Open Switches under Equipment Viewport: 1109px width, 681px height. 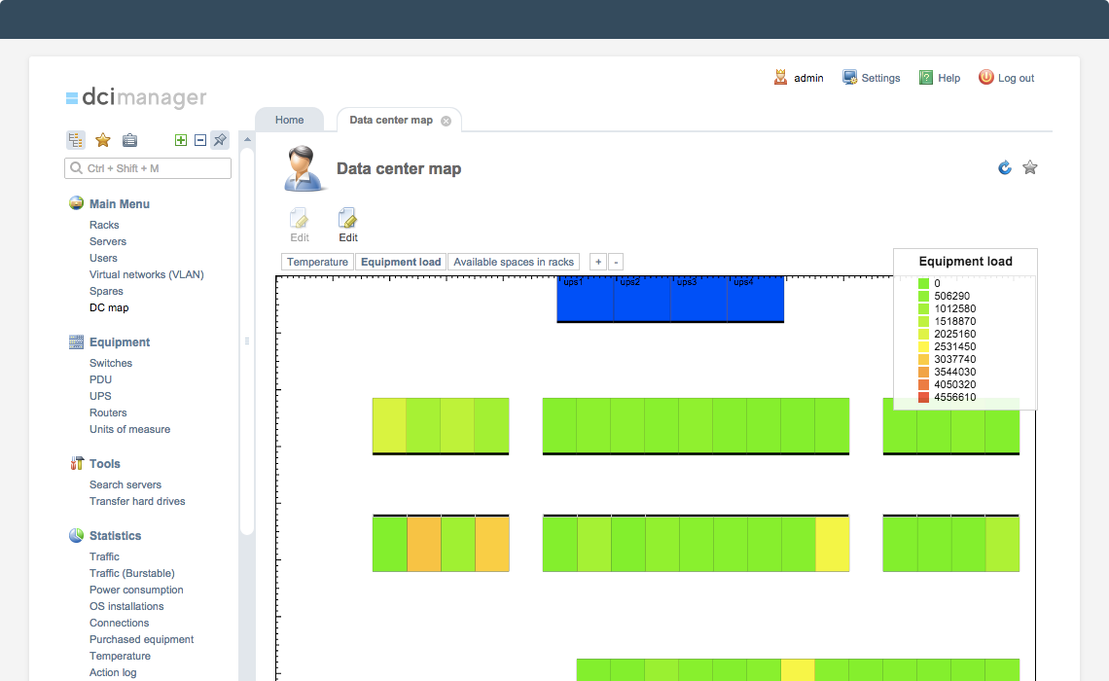111,363
